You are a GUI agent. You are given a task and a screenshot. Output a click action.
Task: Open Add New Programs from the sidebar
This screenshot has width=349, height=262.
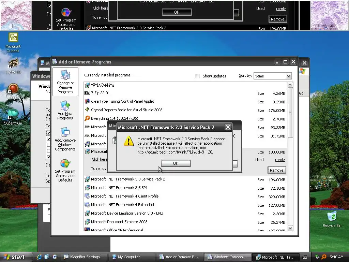tap(65, 111)
